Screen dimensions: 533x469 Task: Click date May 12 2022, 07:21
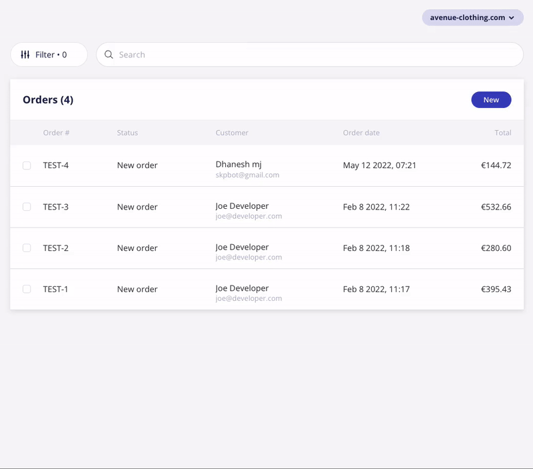(x=379, y=165)
